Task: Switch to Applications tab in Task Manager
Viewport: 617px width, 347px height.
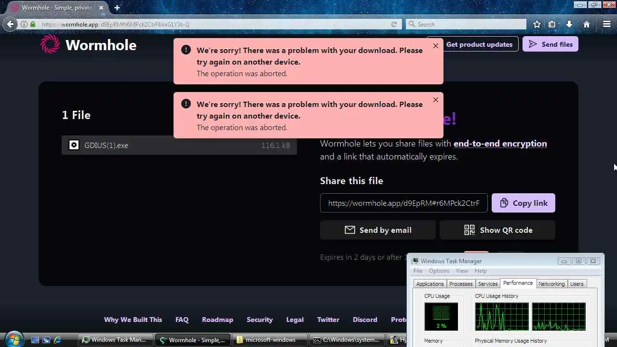Action: (x=429, y=284)
